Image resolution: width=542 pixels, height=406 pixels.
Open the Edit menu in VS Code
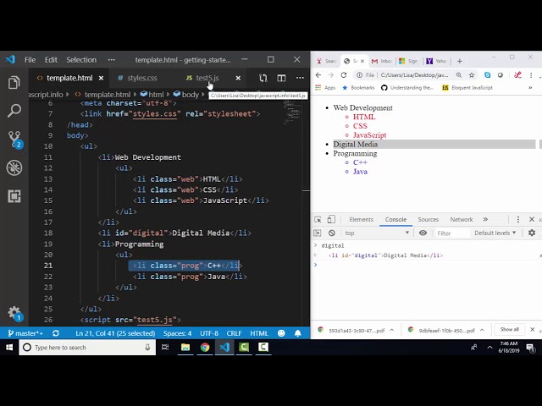51,60
